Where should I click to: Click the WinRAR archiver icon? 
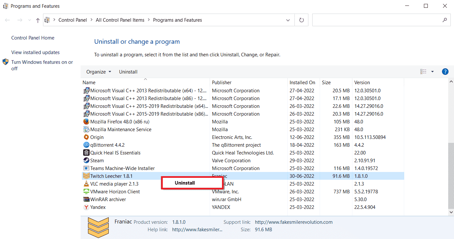tap(86, 199)
